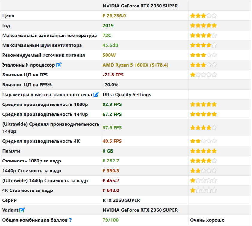The width and height of the screenshot is (252, 226).
Task: Edit the Эталонный процессор reference CPU
Action: pos(59,65)
